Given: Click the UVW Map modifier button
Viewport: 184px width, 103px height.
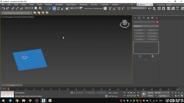Looking at the screenshot, I should (x=152, y=39).
